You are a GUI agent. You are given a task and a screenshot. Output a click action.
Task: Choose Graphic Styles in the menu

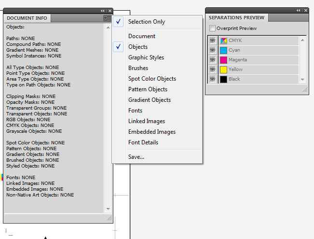157,57
